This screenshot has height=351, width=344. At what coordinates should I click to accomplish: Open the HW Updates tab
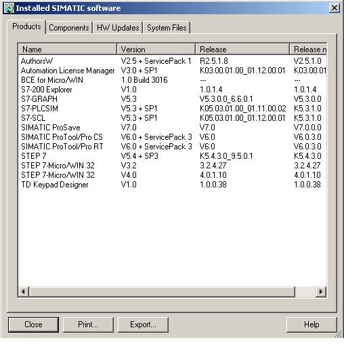coord(118,28)
